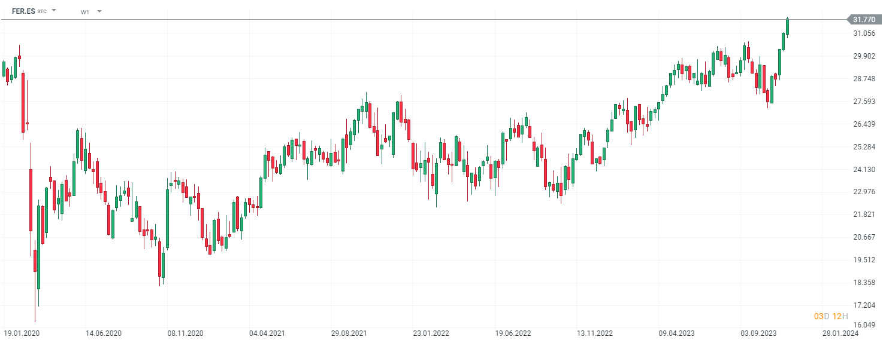Click the latest green candle at chart top
The image size is (889, 343).
pyautogui.click(x=787, y=26)
